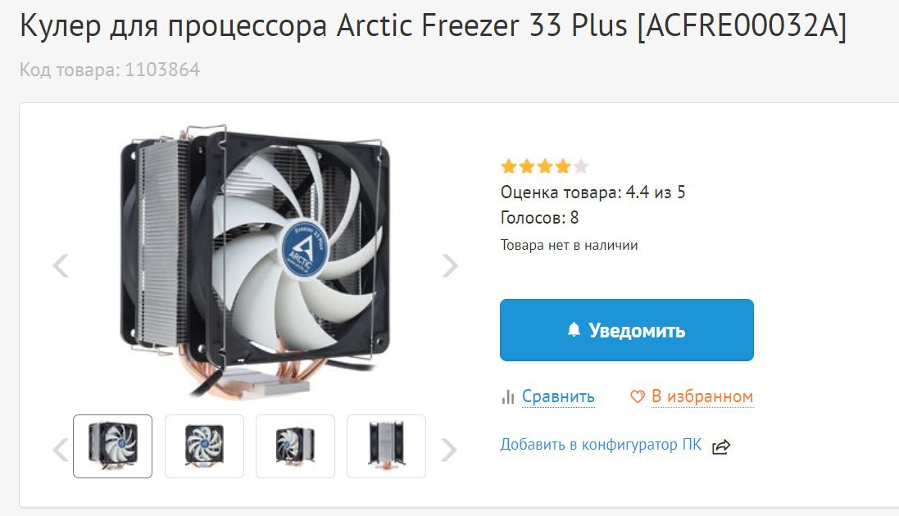Open the Сравнить compare link

point(558,396)
